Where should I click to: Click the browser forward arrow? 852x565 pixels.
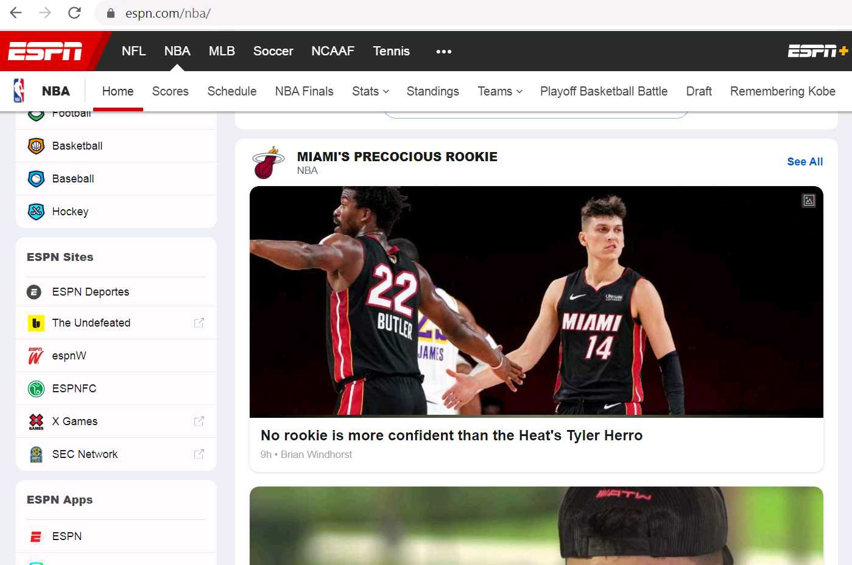tap(45, 13)
